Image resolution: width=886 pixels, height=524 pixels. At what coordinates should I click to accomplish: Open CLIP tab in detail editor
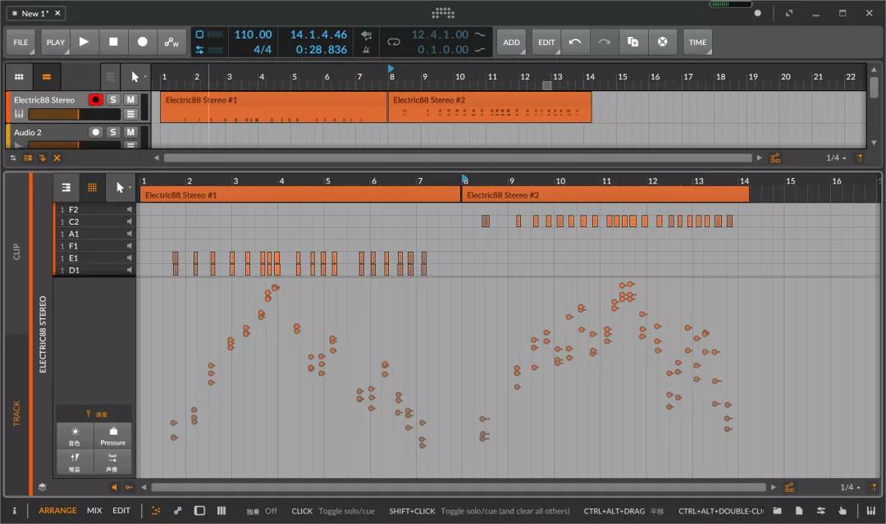[x=16, y=252]
